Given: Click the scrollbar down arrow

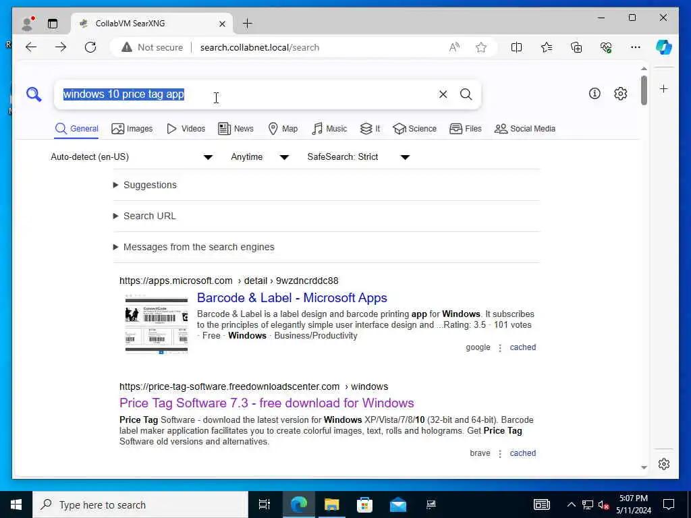Looking at the screenshot, I should [644, 467].
